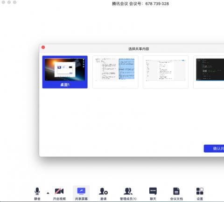Image resolution: width=224 pixels, height=202 pixels.
Task: Expand audio options arrow beside 静音
Action: (x=48, y=193)
